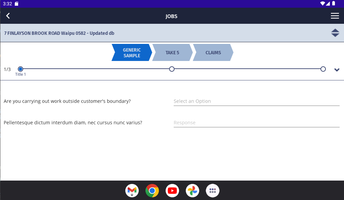The image size is (344, 200).
Task: Jump to the last step marker
Action: click(323, 69)
